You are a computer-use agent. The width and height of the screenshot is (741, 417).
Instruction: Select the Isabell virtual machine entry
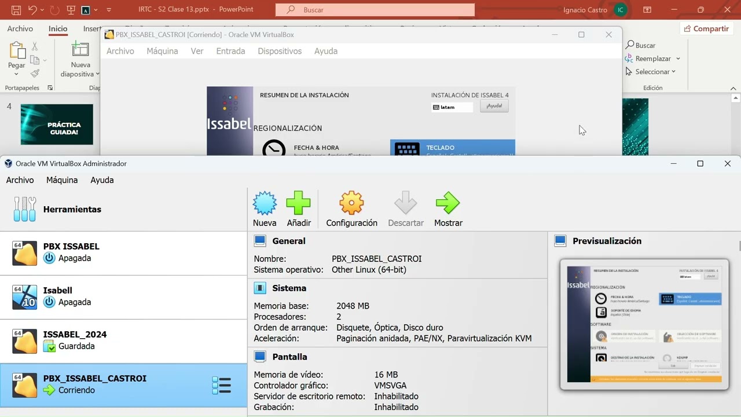pyautogui.click(x=123, y=297)
